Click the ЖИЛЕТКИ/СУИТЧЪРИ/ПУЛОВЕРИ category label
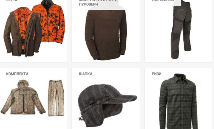This screenshot has width=214, height=129. [98, 2]
